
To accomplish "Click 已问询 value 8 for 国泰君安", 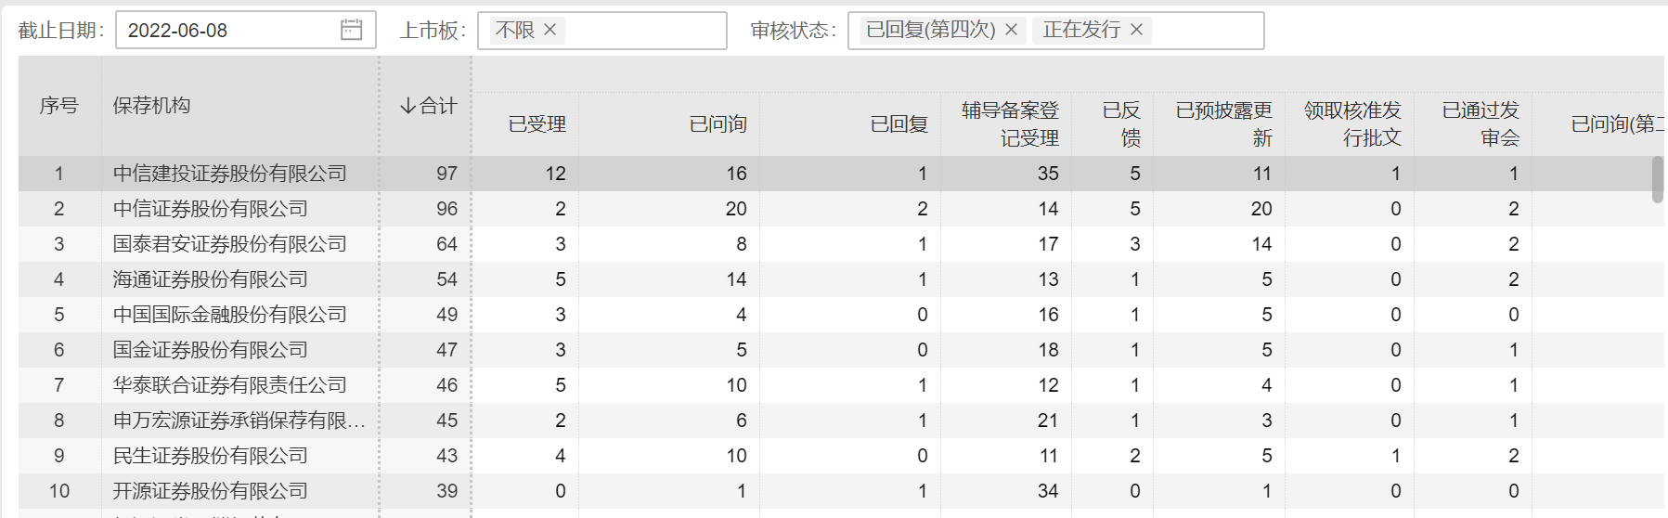I will 741,244.
